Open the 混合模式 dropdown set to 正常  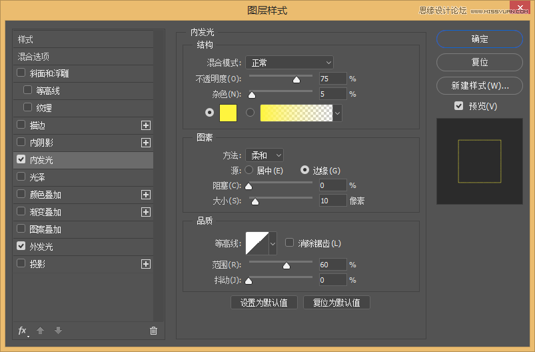pyautogui.click(x=289, y=63)
